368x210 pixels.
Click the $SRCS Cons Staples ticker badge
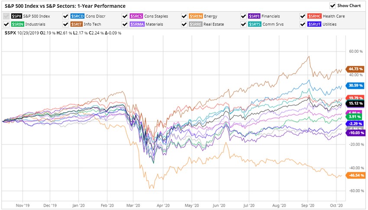136,16
